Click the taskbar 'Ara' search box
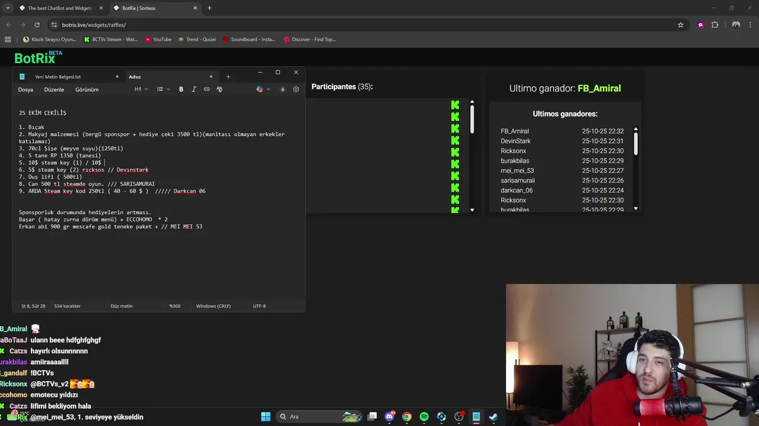The image size is (759, 426). pyautogui.click(x=320, y=417)
